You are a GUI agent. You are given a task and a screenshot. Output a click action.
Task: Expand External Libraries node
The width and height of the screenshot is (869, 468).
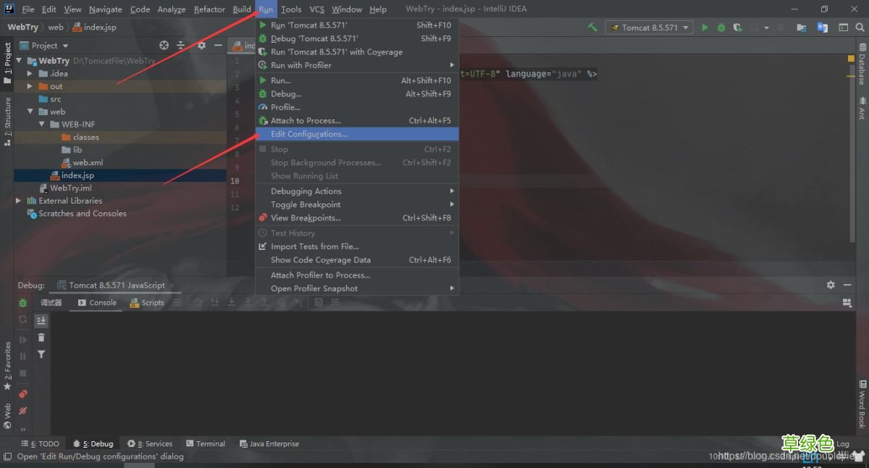(x=19, y=201)
